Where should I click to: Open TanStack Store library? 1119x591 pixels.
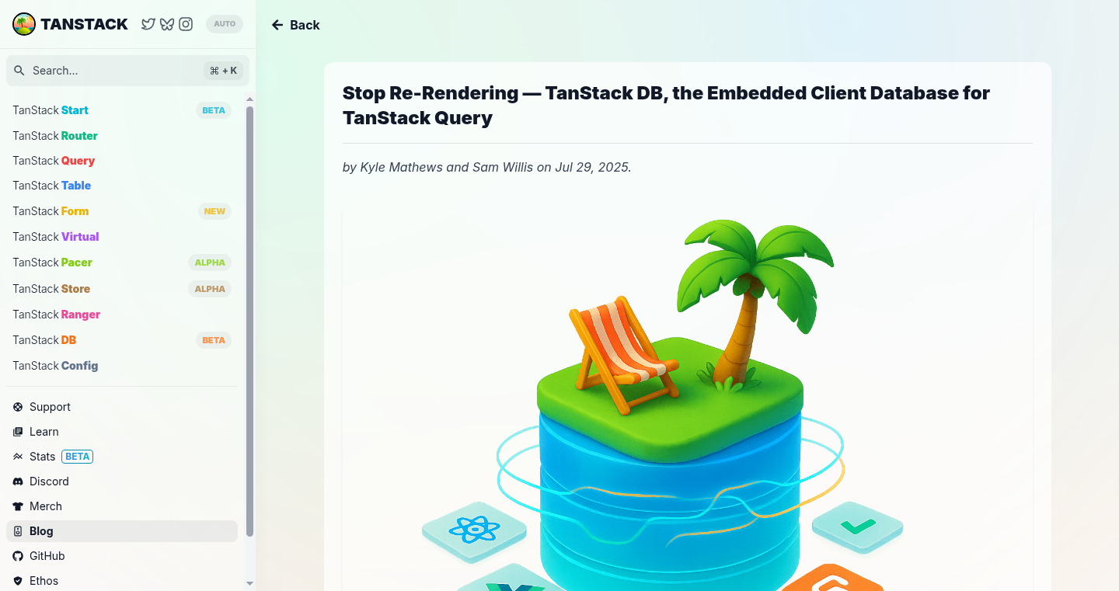(122, 289)
